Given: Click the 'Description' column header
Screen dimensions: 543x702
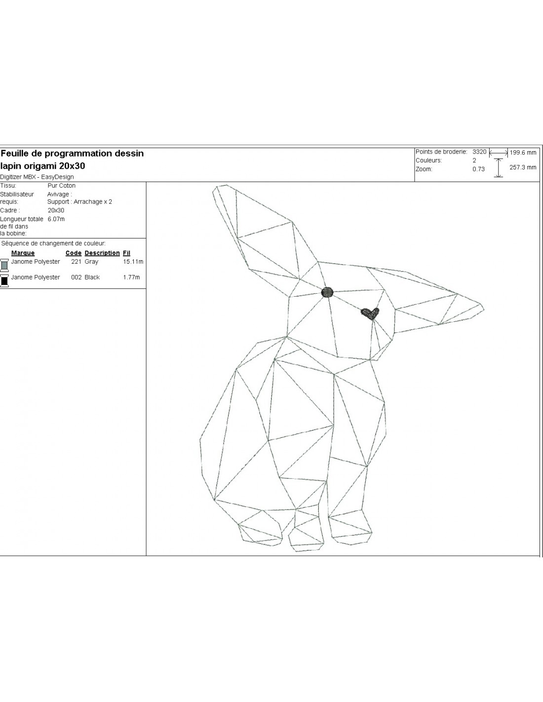Looking at the screenshot, I should click(102, 253).
